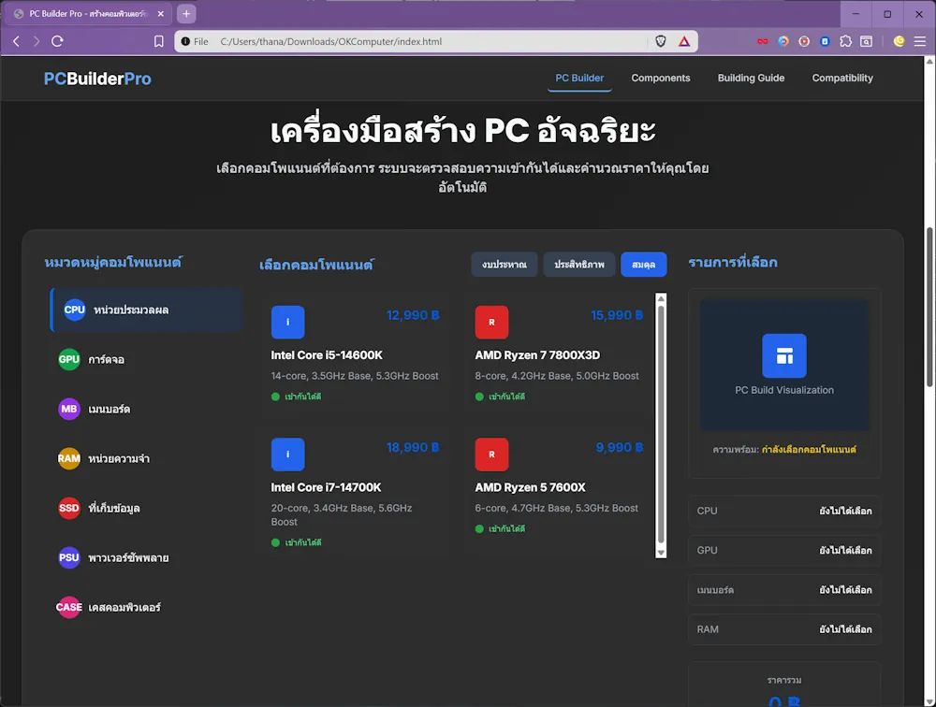Click the CPU row in selected list
Image resolution: width=936 pixels, height=707 pixels.
(x=784, y=511)
